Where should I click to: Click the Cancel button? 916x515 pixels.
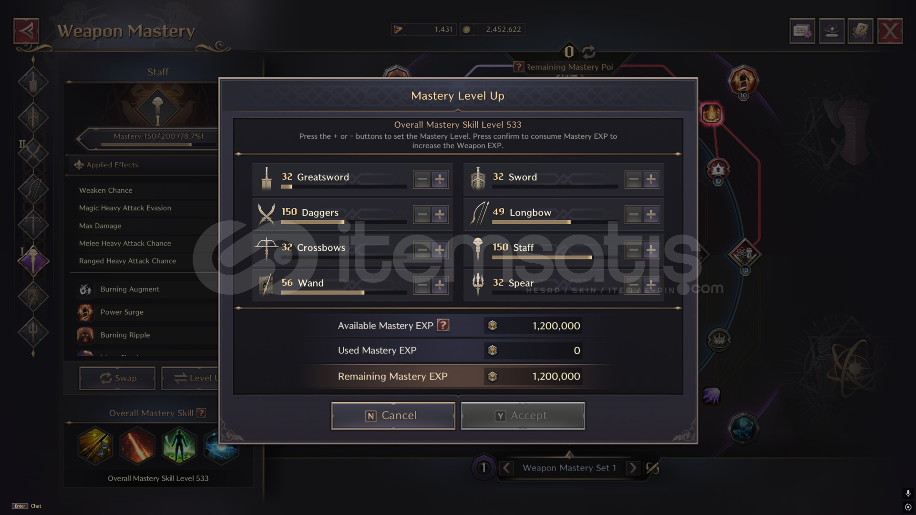393,415
